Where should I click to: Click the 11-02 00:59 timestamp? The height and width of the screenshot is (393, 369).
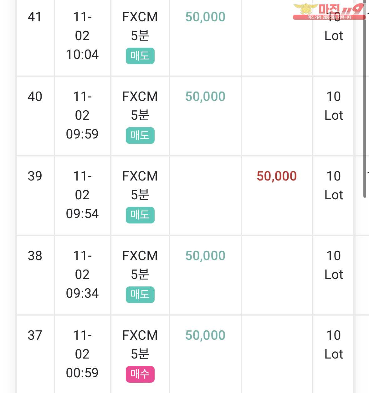coord(82,354)
